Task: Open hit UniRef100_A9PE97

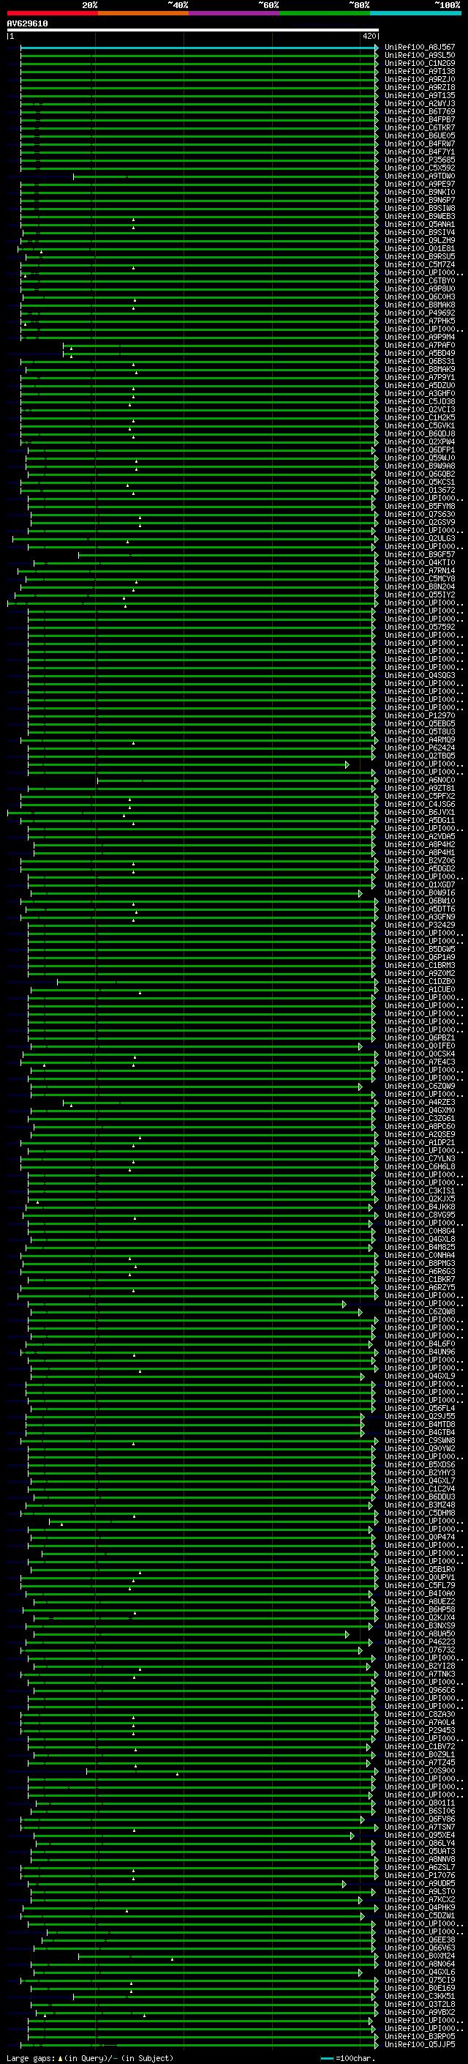Action: tap(420, 184)
